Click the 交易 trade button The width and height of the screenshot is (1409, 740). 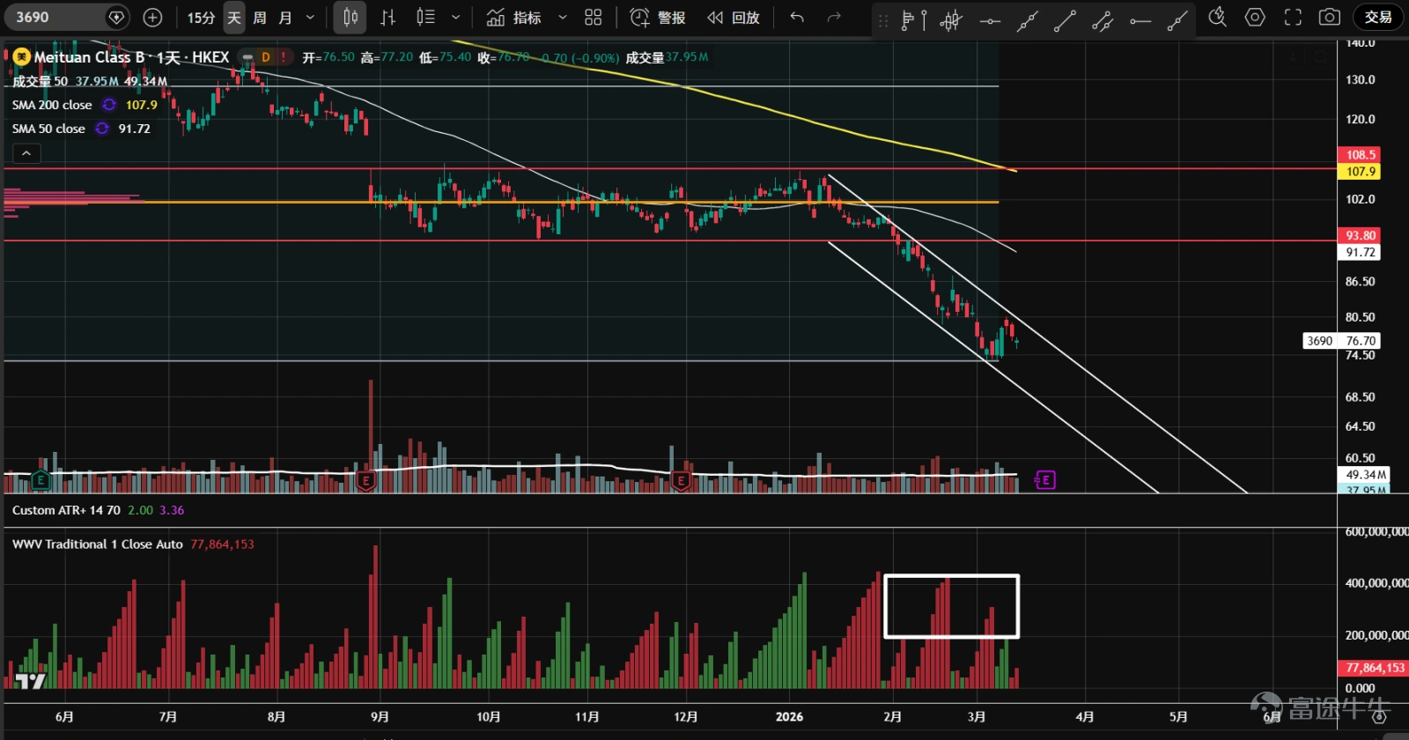coord(1378,17)
